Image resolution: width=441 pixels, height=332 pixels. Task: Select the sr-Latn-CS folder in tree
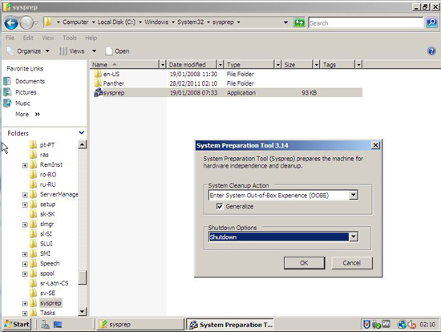[54, 283]
